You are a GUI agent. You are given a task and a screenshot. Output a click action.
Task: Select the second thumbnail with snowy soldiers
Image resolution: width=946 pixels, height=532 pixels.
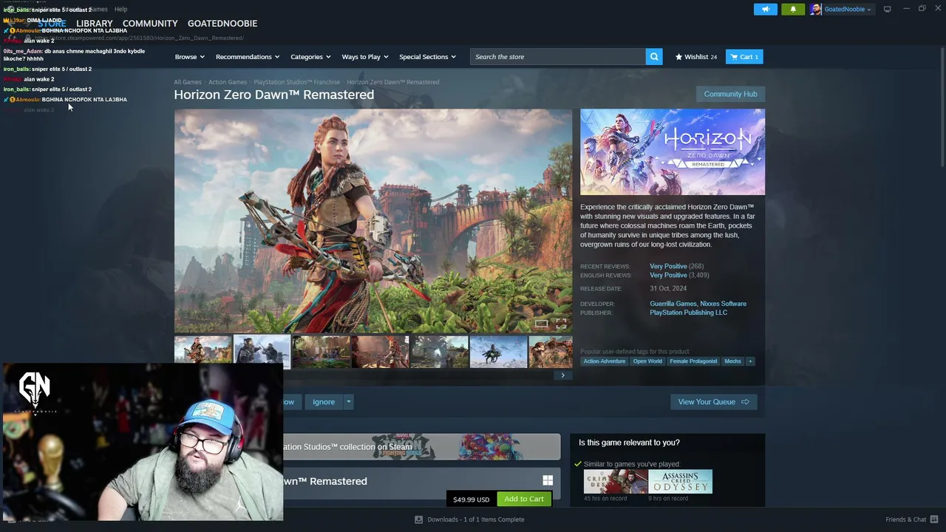tap(262, 352)
